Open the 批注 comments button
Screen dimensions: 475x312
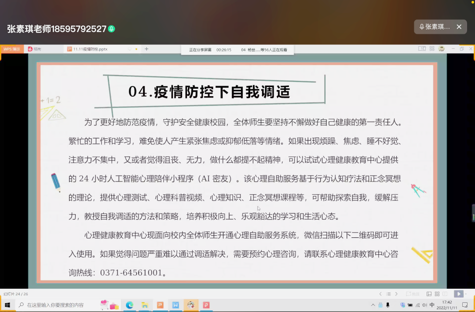(413, 294)
